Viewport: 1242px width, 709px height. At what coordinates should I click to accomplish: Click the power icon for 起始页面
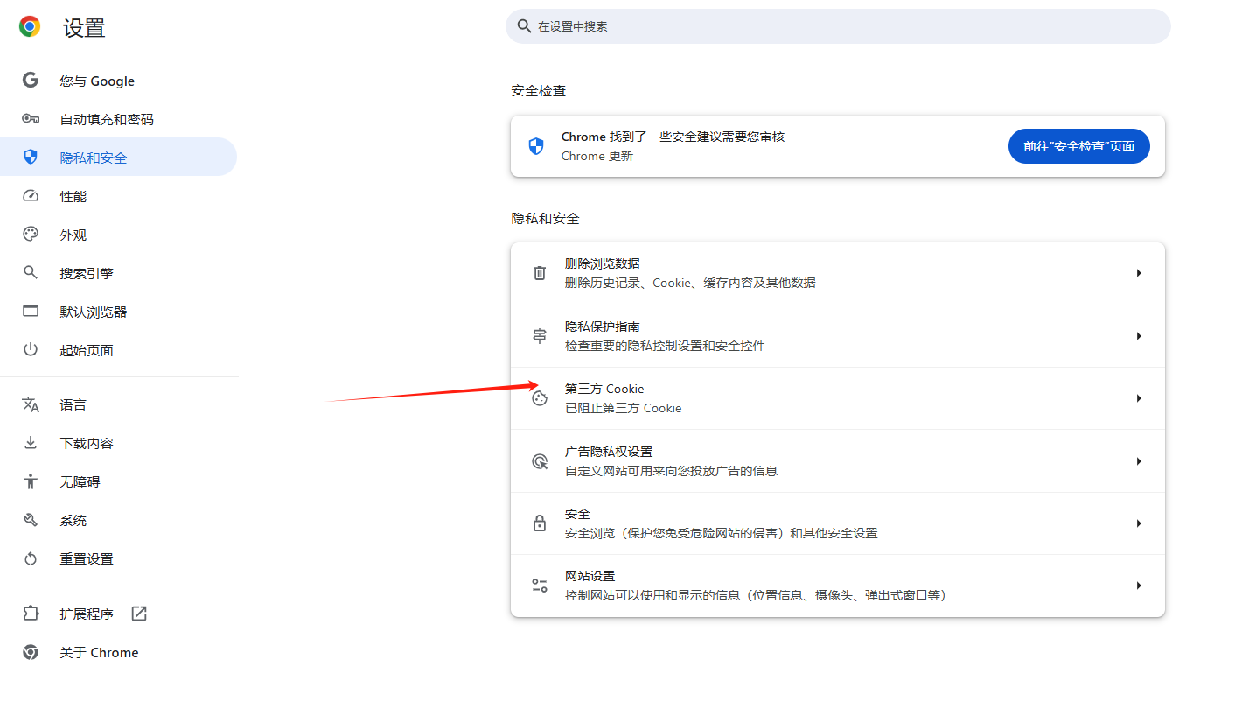click(31, 350)
